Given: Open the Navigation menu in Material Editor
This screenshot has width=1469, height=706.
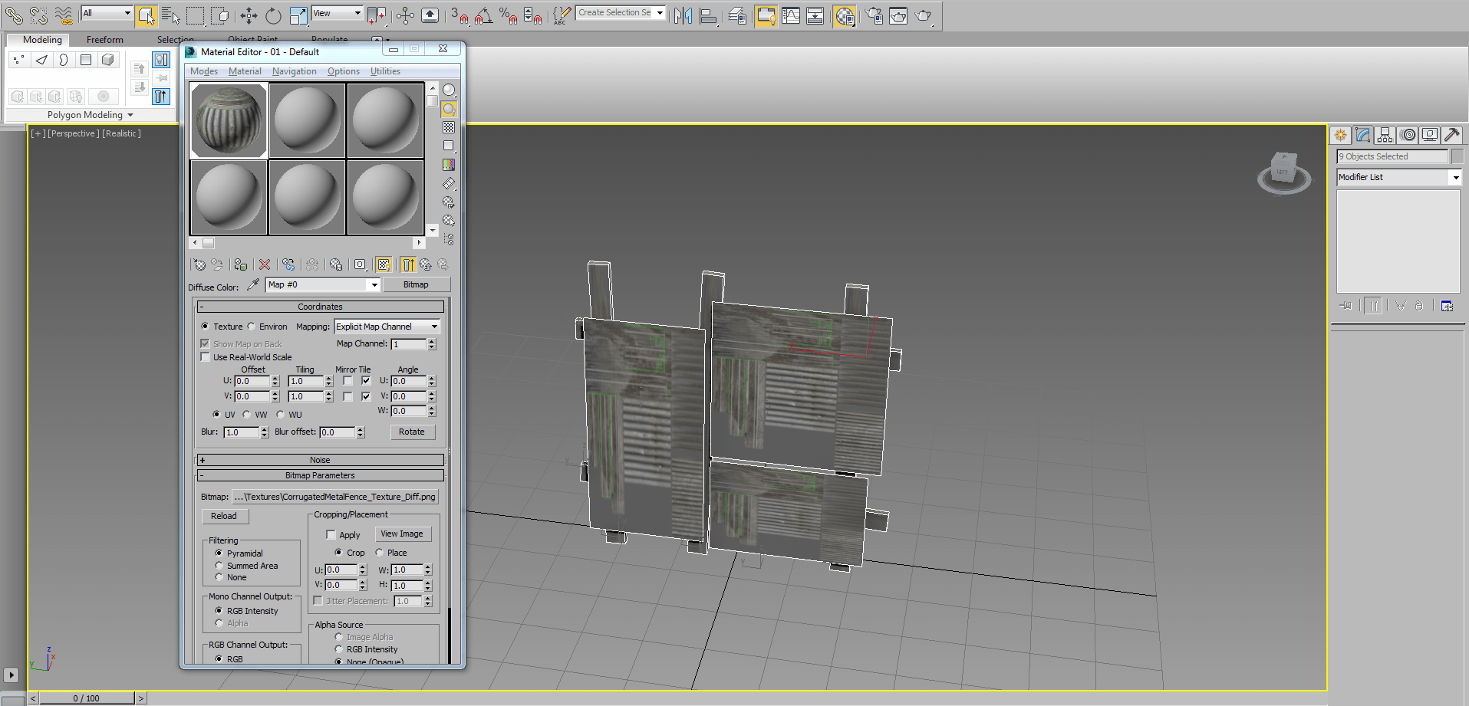Looking at the screenshot, I should click(294, 71).
